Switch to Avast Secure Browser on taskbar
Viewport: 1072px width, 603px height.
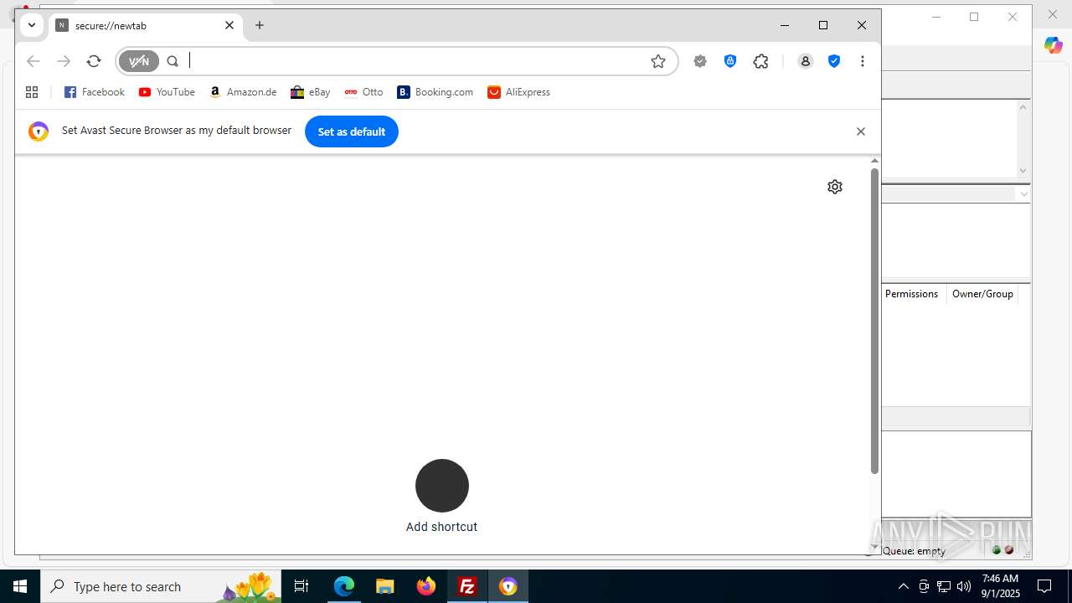[508, 586]
